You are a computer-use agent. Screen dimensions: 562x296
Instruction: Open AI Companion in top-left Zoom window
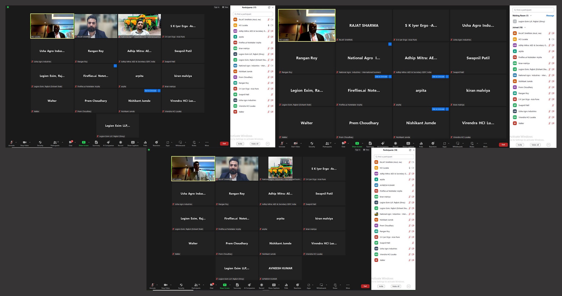click(108, 143)
